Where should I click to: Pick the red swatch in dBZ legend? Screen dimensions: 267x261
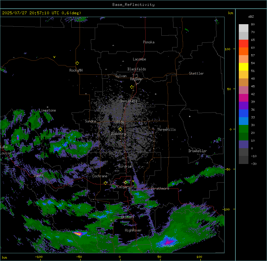pos(243,44)
